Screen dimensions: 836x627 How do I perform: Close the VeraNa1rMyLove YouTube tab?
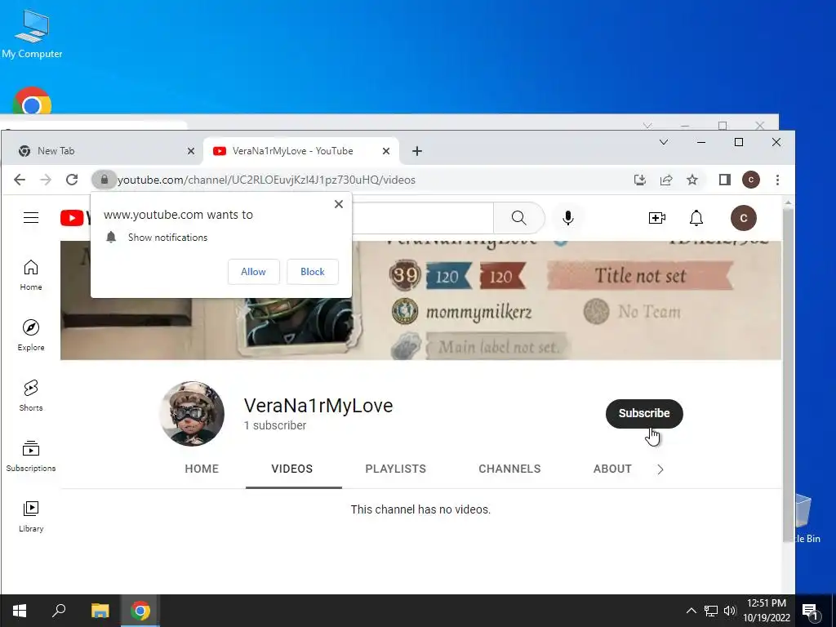point(386,151)
